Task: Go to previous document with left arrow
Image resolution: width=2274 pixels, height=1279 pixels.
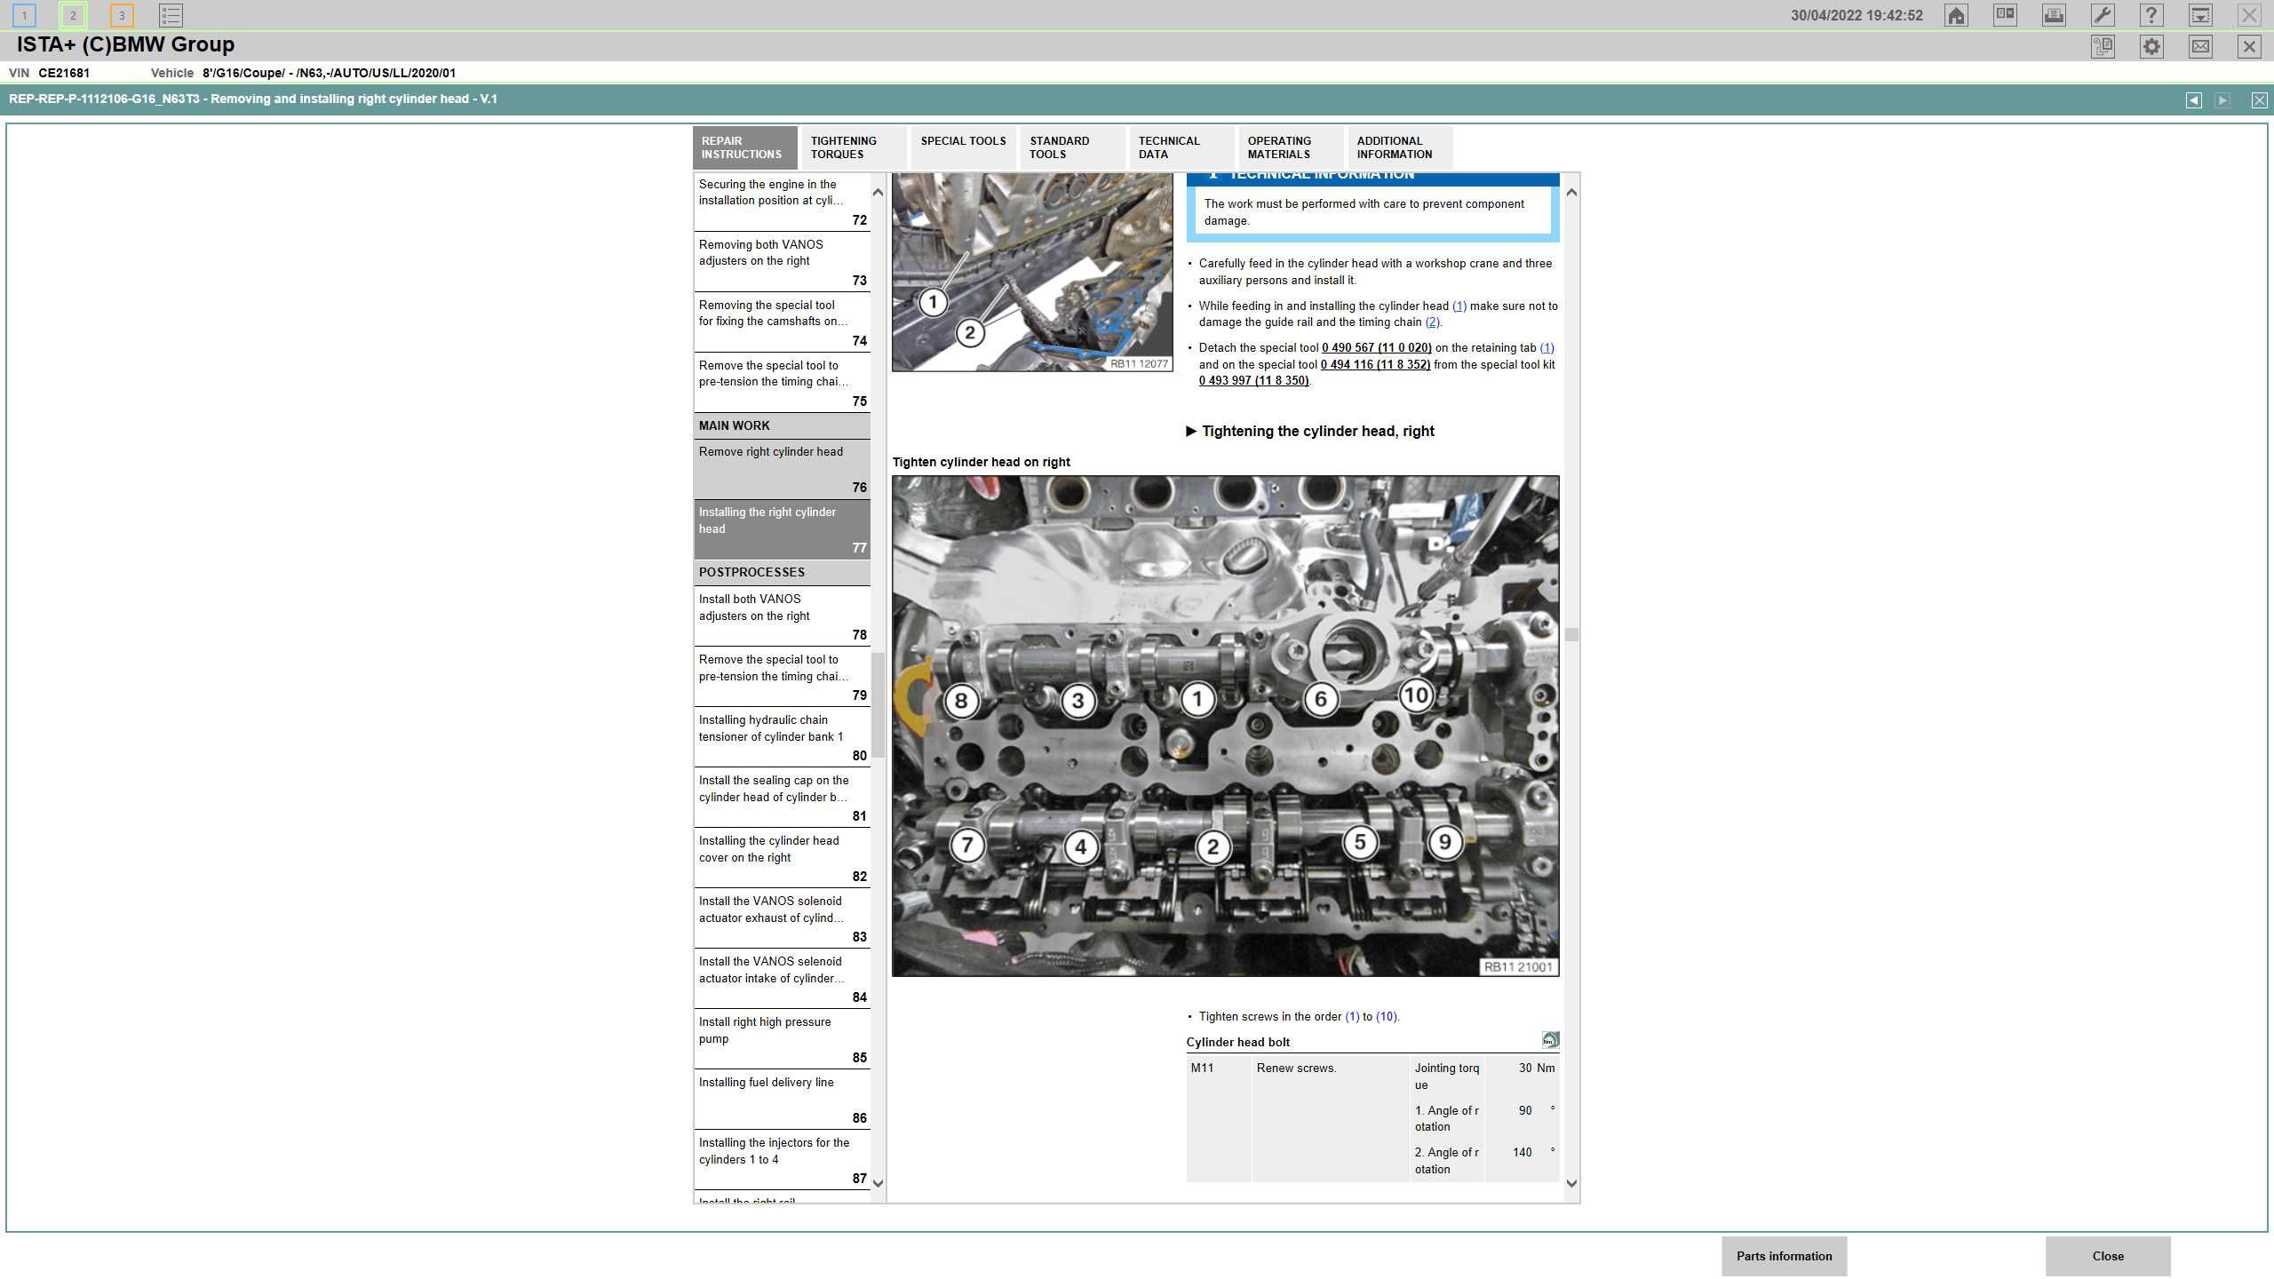Action: 2194,100
